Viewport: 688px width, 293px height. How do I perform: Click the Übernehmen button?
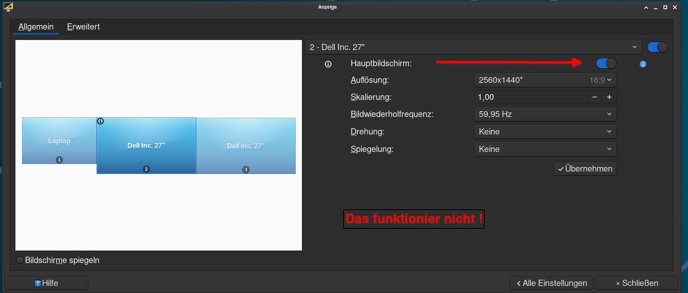(585, 169)
